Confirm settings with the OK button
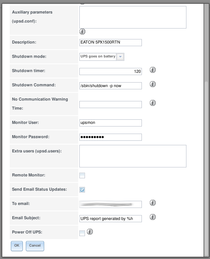This screenshot has width=210, height=259. pyautogui.click(x=17, y=246)
